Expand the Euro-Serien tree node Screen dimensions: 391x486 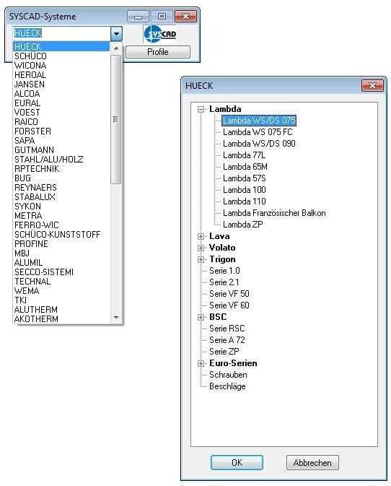pos(201,363)
